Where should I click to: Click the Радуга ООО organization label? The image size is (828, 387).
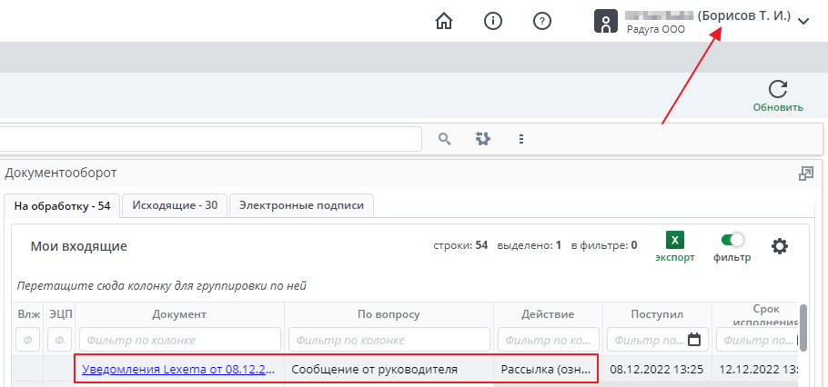(x=656, y=30)
